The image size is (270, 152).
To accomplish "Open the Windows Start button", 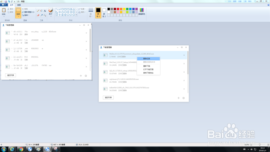I will click(x=4, y=149).
